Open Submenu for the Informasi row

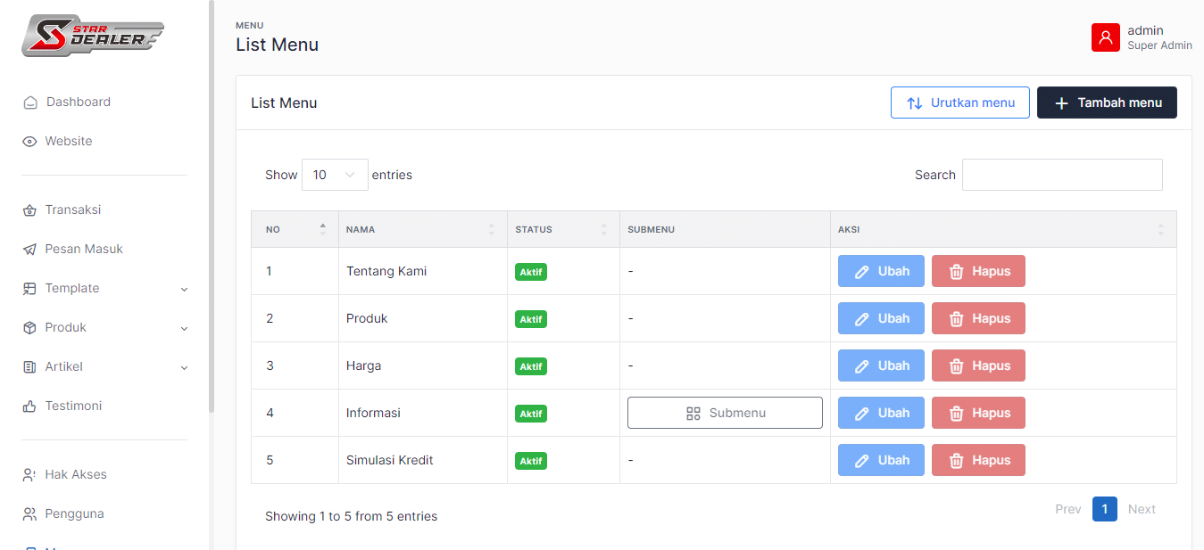pos(725,413)
